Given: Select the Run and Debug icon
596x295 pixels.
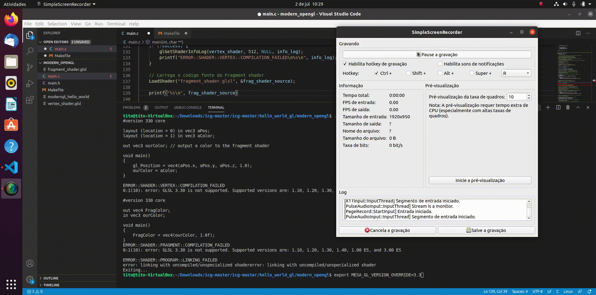Looking at the screenshot, I should (30, 83).
